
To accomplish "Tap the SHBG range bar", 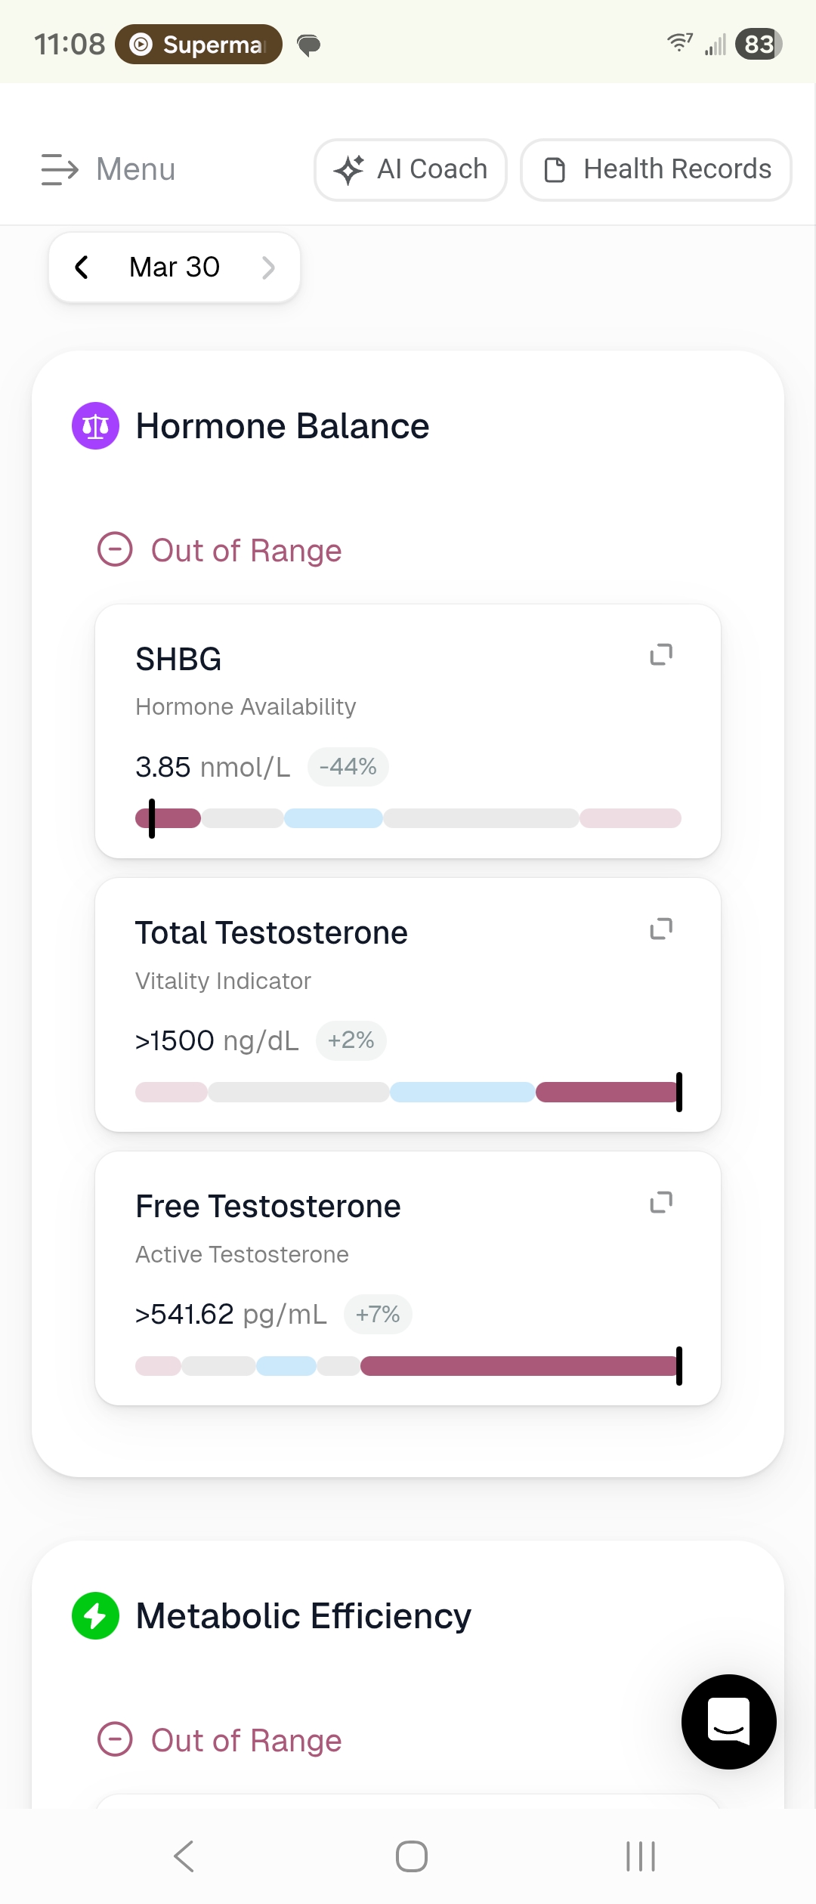I will tap(408, 818).
